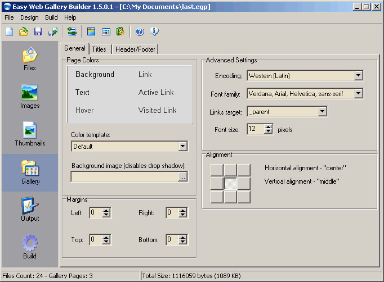384x282 pixels.
Task: Select the middle-right alignment cell
Action: point(244,183)
